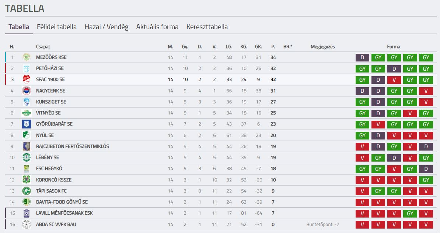Select the Aktuális forma tab
The width and height of the screenshot is (440, 233).
pos(157,27)
